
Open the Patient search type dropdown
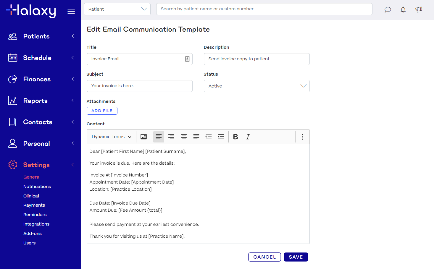[117, 9]
